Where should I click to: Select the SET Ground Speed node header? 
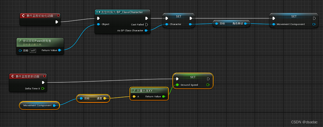tap(193, 77)
